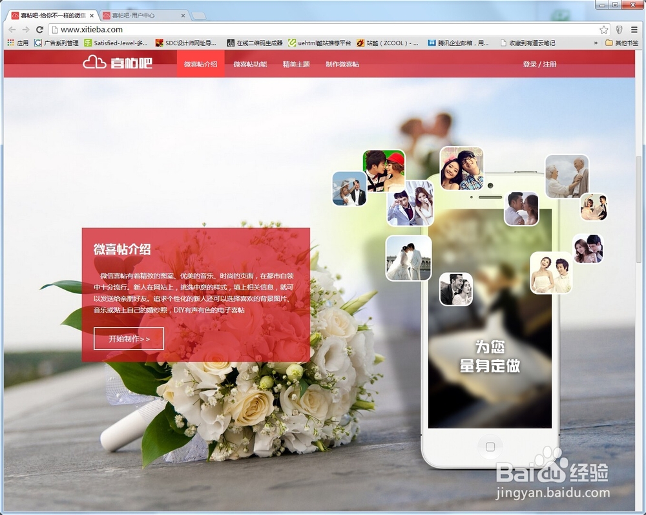Open the SDC设计师网址导航 bookmark
646x515 pixels.
pyautogui.click(x=185, y=43)
